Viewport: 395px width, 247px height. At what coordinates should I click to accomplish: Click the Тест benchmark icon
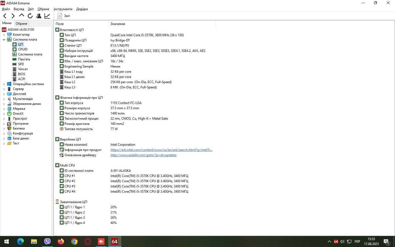coord(9,143)
